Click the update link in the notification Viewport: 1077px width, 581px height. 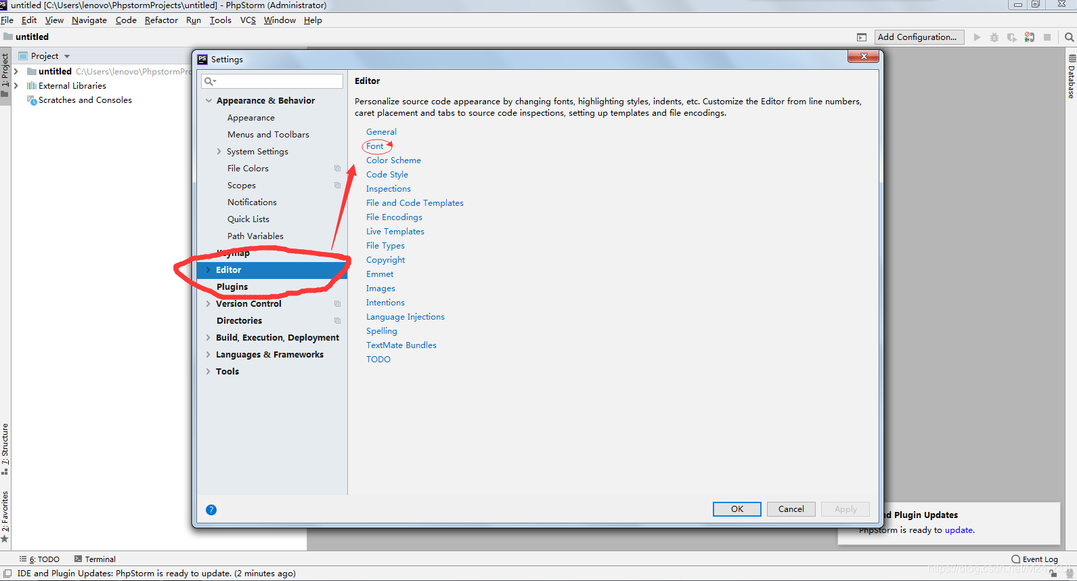click(x=959, y=530)
